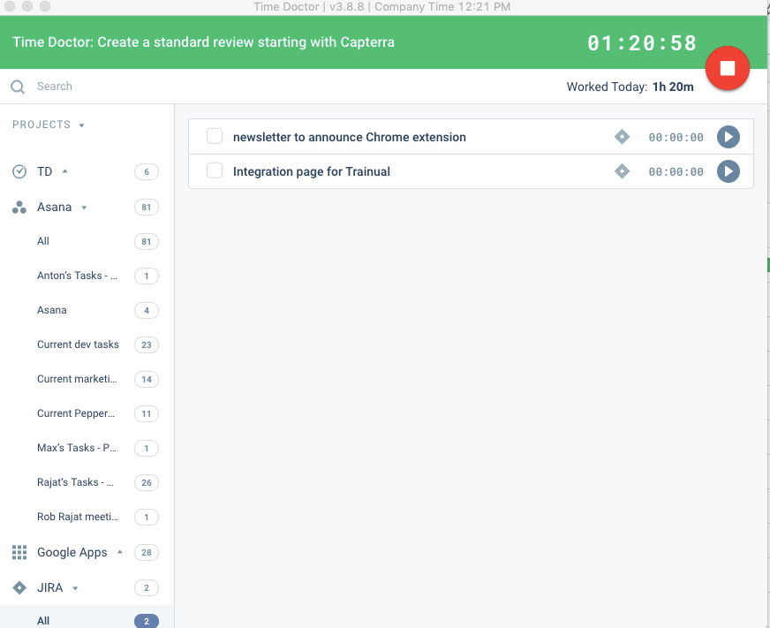Start timer for newsletter Chrome extension task
770x628 pixels.
click(728, 137)
